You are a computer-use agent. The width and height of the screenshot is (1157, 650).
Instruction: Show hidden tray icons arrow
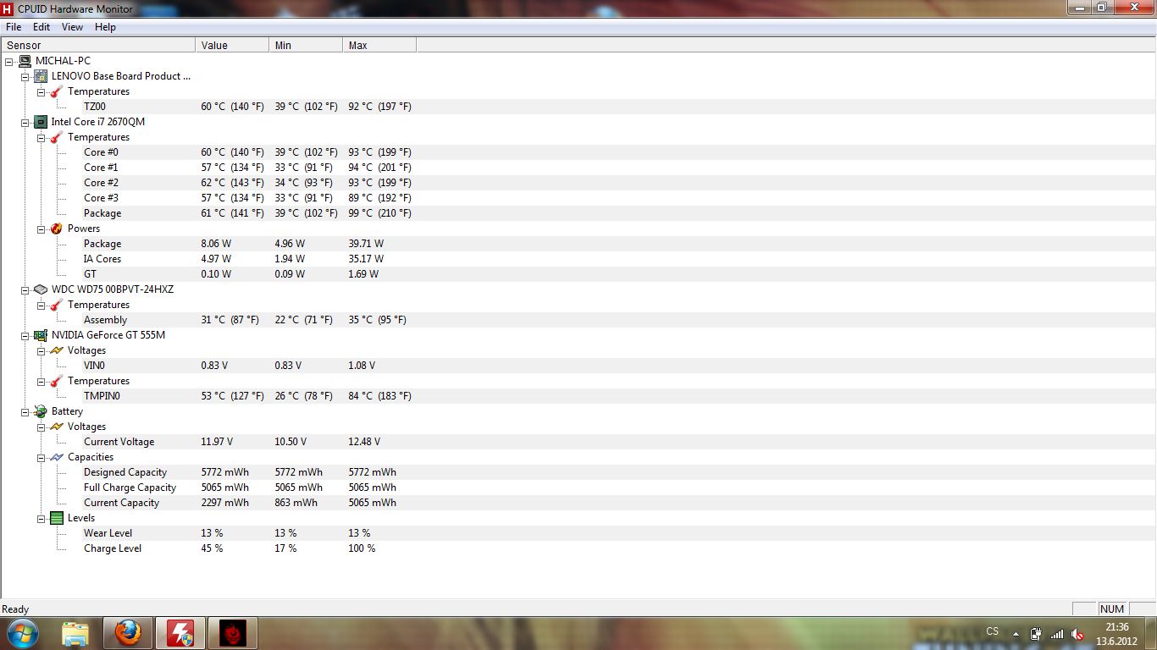[1016, 633]
